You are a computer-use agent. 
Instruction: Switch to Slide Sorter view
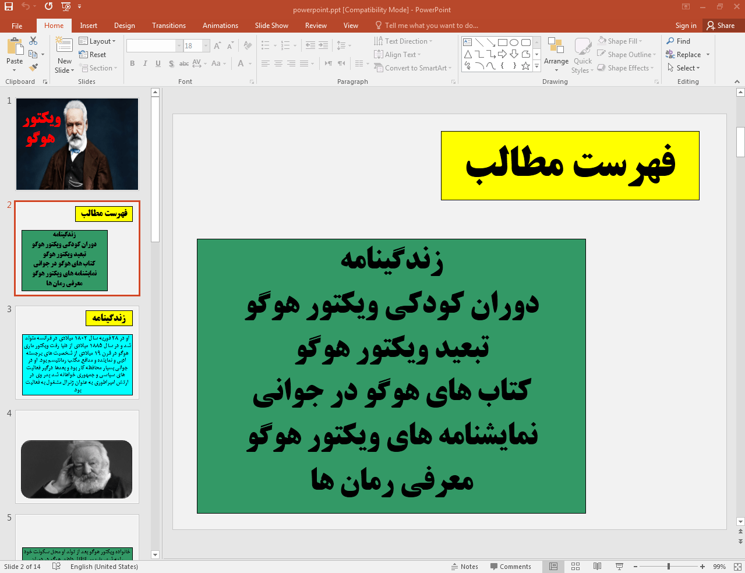pyautogui.click(x=575, y=567)
